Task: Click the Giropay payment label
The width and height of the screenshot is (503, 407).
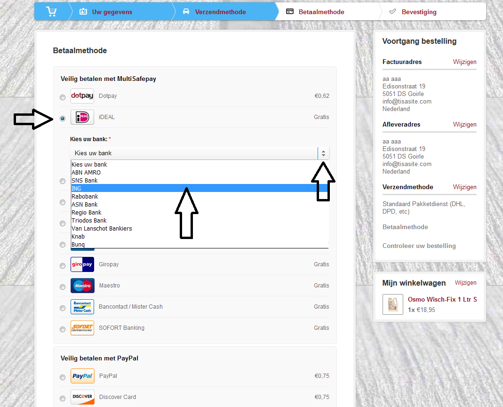Action: click(109, 264)
